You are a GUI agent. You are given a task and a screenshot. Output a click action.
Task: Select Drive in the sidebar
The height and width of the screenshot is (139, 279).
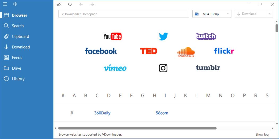click(27, 68)
